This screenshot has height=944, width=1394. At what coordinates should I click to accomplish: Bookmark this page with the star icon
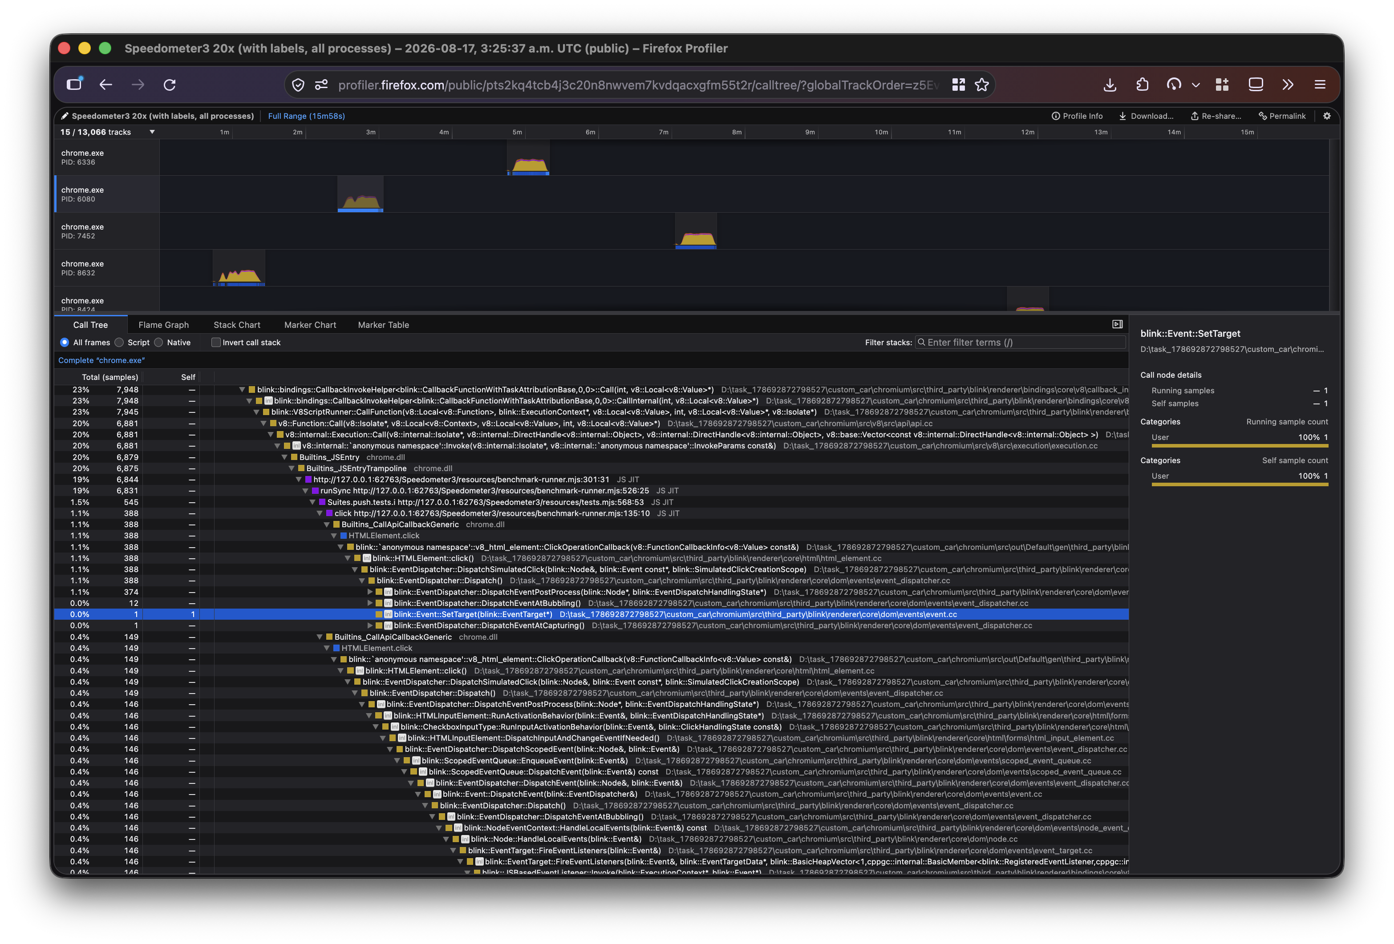982,85
